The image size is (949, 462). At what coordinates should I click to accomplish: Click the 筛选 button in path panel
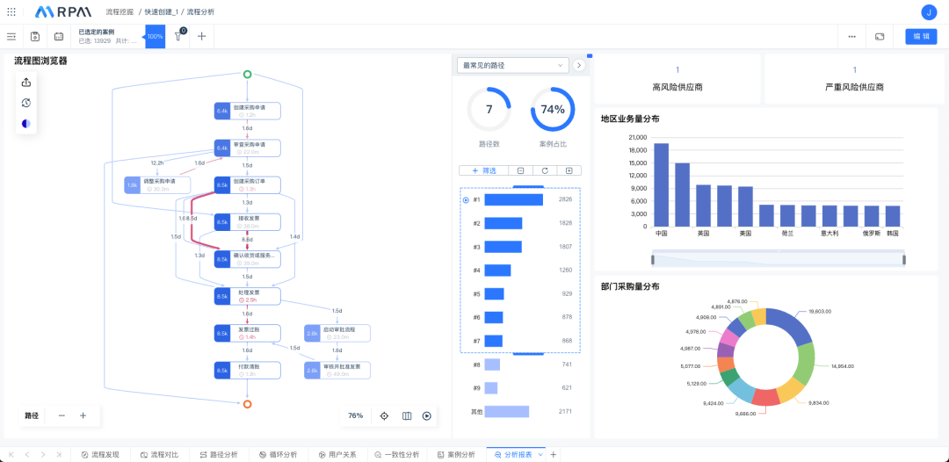(484, 170)
